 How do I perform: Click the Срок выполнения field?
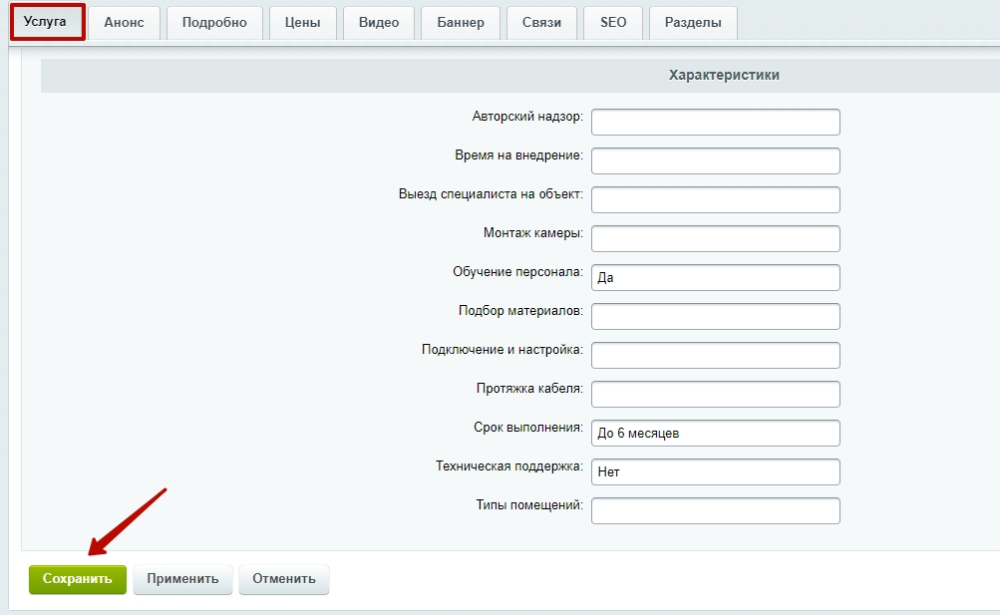(x=715, y=434)
